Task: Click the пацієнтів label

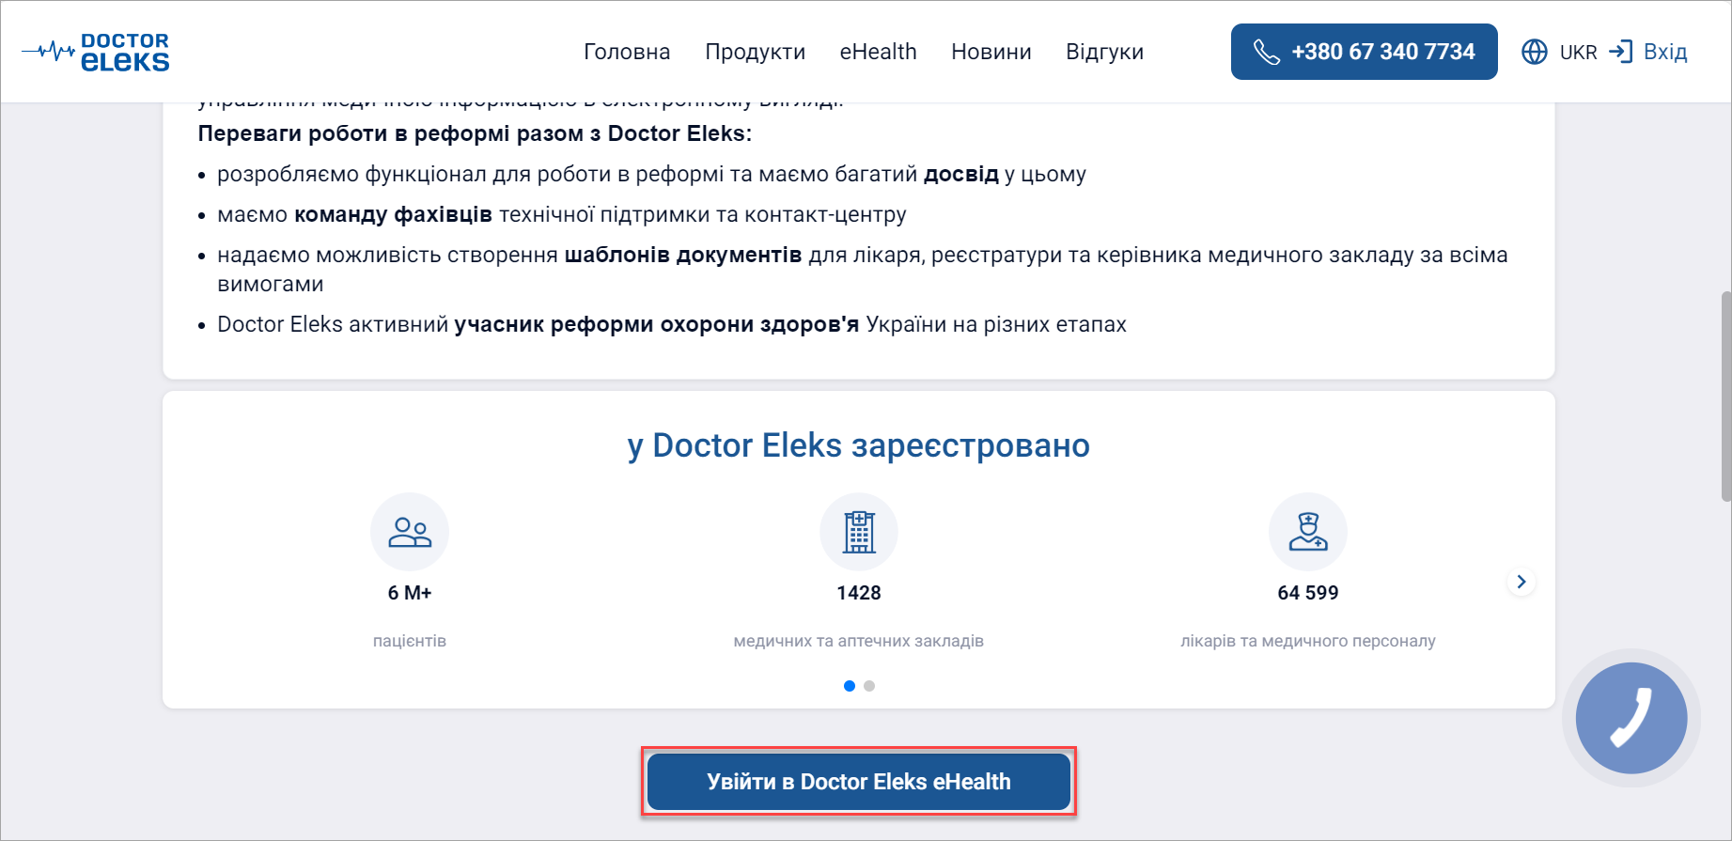Action: pos(410,641)
